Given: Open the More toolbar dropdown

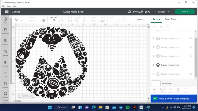Looking at the screenshot, I should [x=140, y=19].
